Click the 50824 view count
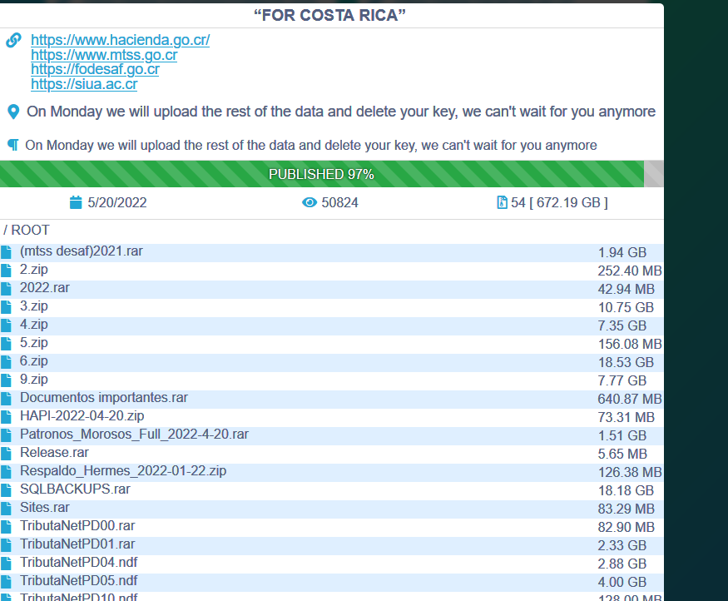The height and width of the screenshot is (601, 728). tap(339, 202)
